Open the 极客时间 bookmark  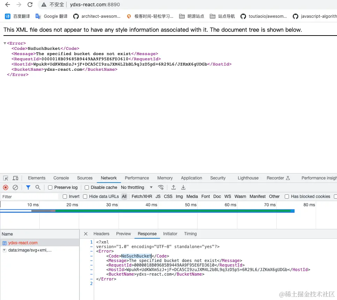pos(150,16)
